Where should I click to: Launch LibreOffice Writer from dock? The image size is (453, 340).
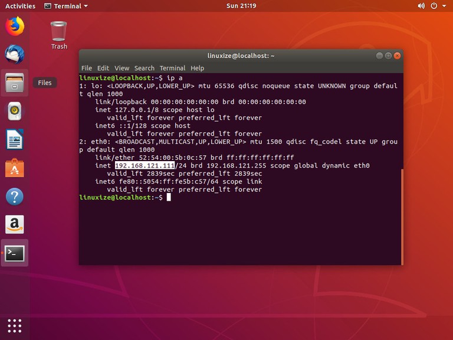click(15, 140)
